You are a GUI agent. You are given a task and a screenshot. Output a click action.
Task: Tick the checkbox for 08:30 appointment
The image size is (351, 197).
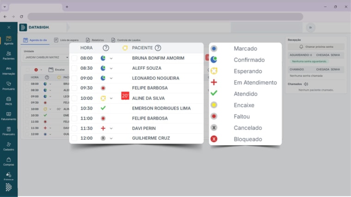point(74,68)
